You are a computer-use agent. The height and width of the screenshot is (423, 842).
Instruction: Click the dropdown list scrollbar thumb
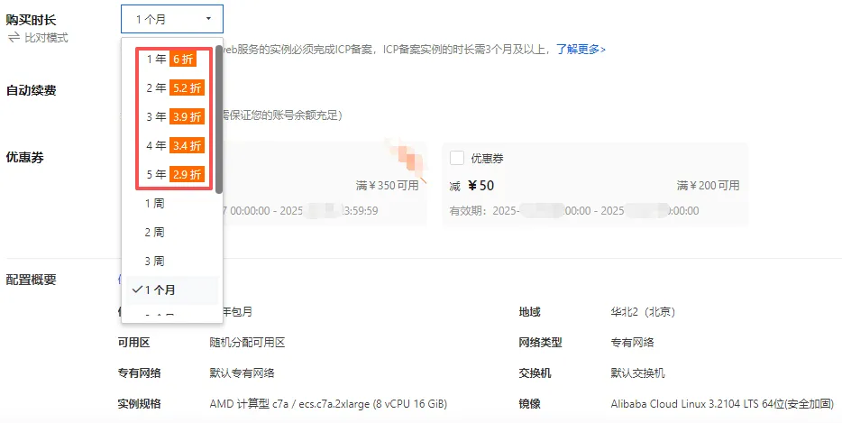(219, 119)
